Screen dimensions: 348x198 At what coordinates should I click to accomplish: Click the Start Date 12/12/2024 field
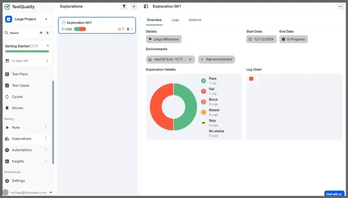(261, 39)
